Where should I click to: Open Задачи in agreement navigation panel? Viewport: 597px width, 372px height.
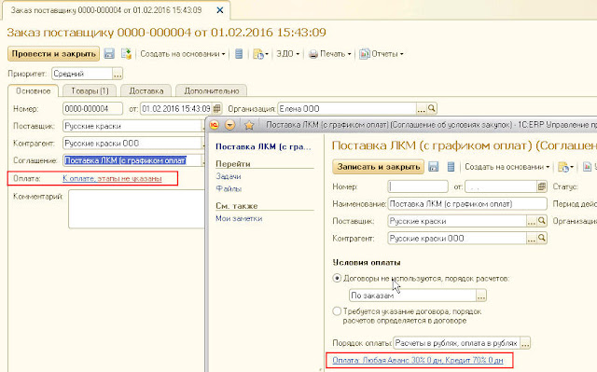tap(228, 176)
